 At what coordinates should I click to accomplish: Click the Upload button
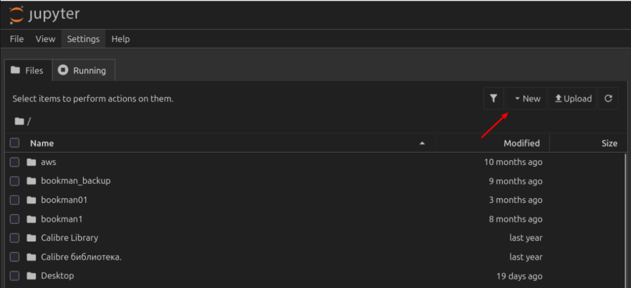pyautogui.click(x=573, y=98)
